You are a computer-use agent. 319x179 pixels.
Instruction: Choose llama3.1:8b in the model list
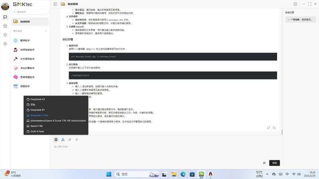(x=36, y=126)
